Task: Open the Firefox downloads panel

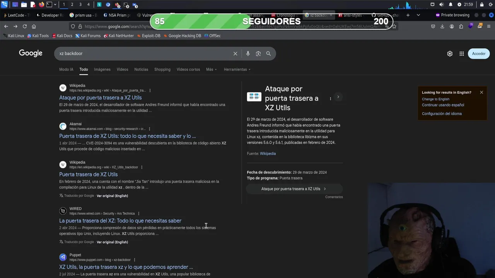Action: click(442, 26)
